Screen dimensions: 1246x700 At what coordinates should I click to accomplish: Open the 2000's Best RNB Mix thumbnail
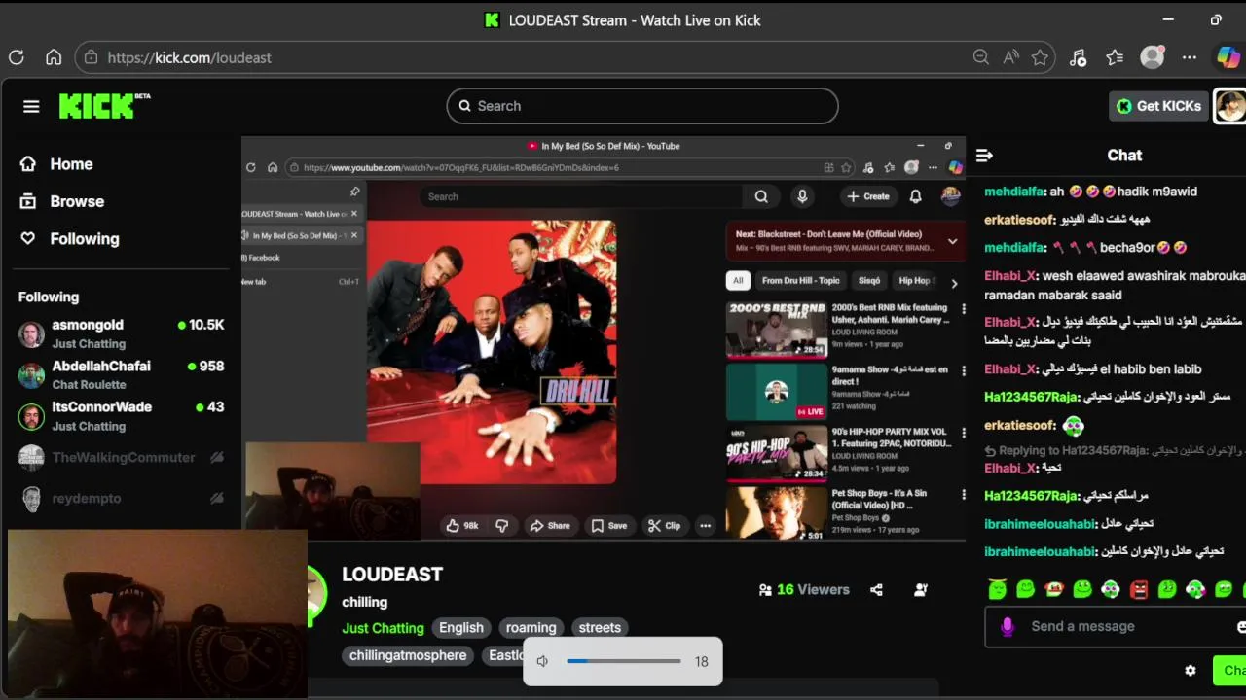click(x=777, y=331)
